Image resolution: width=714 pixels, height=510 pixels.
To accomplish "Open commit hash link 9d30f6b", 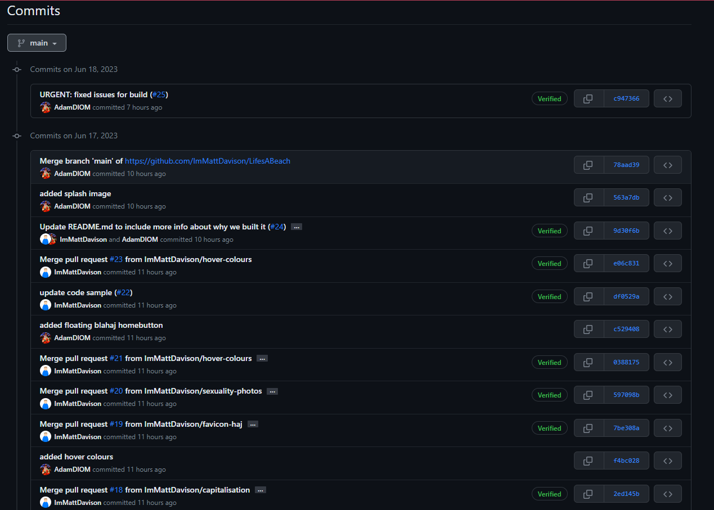I will [626, 231].
